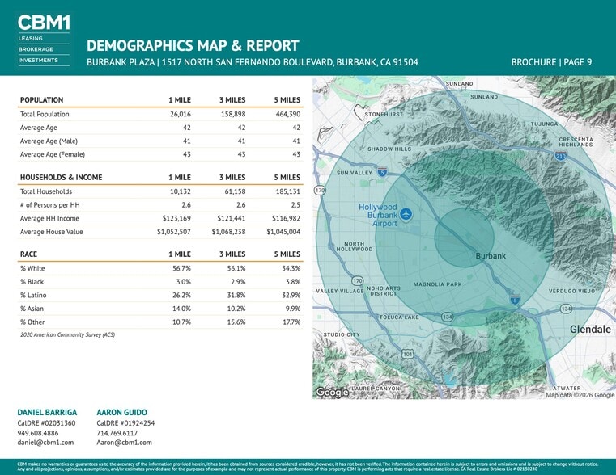
Task: Click the Interstate 210 highway shield
Action: [561, 156]
